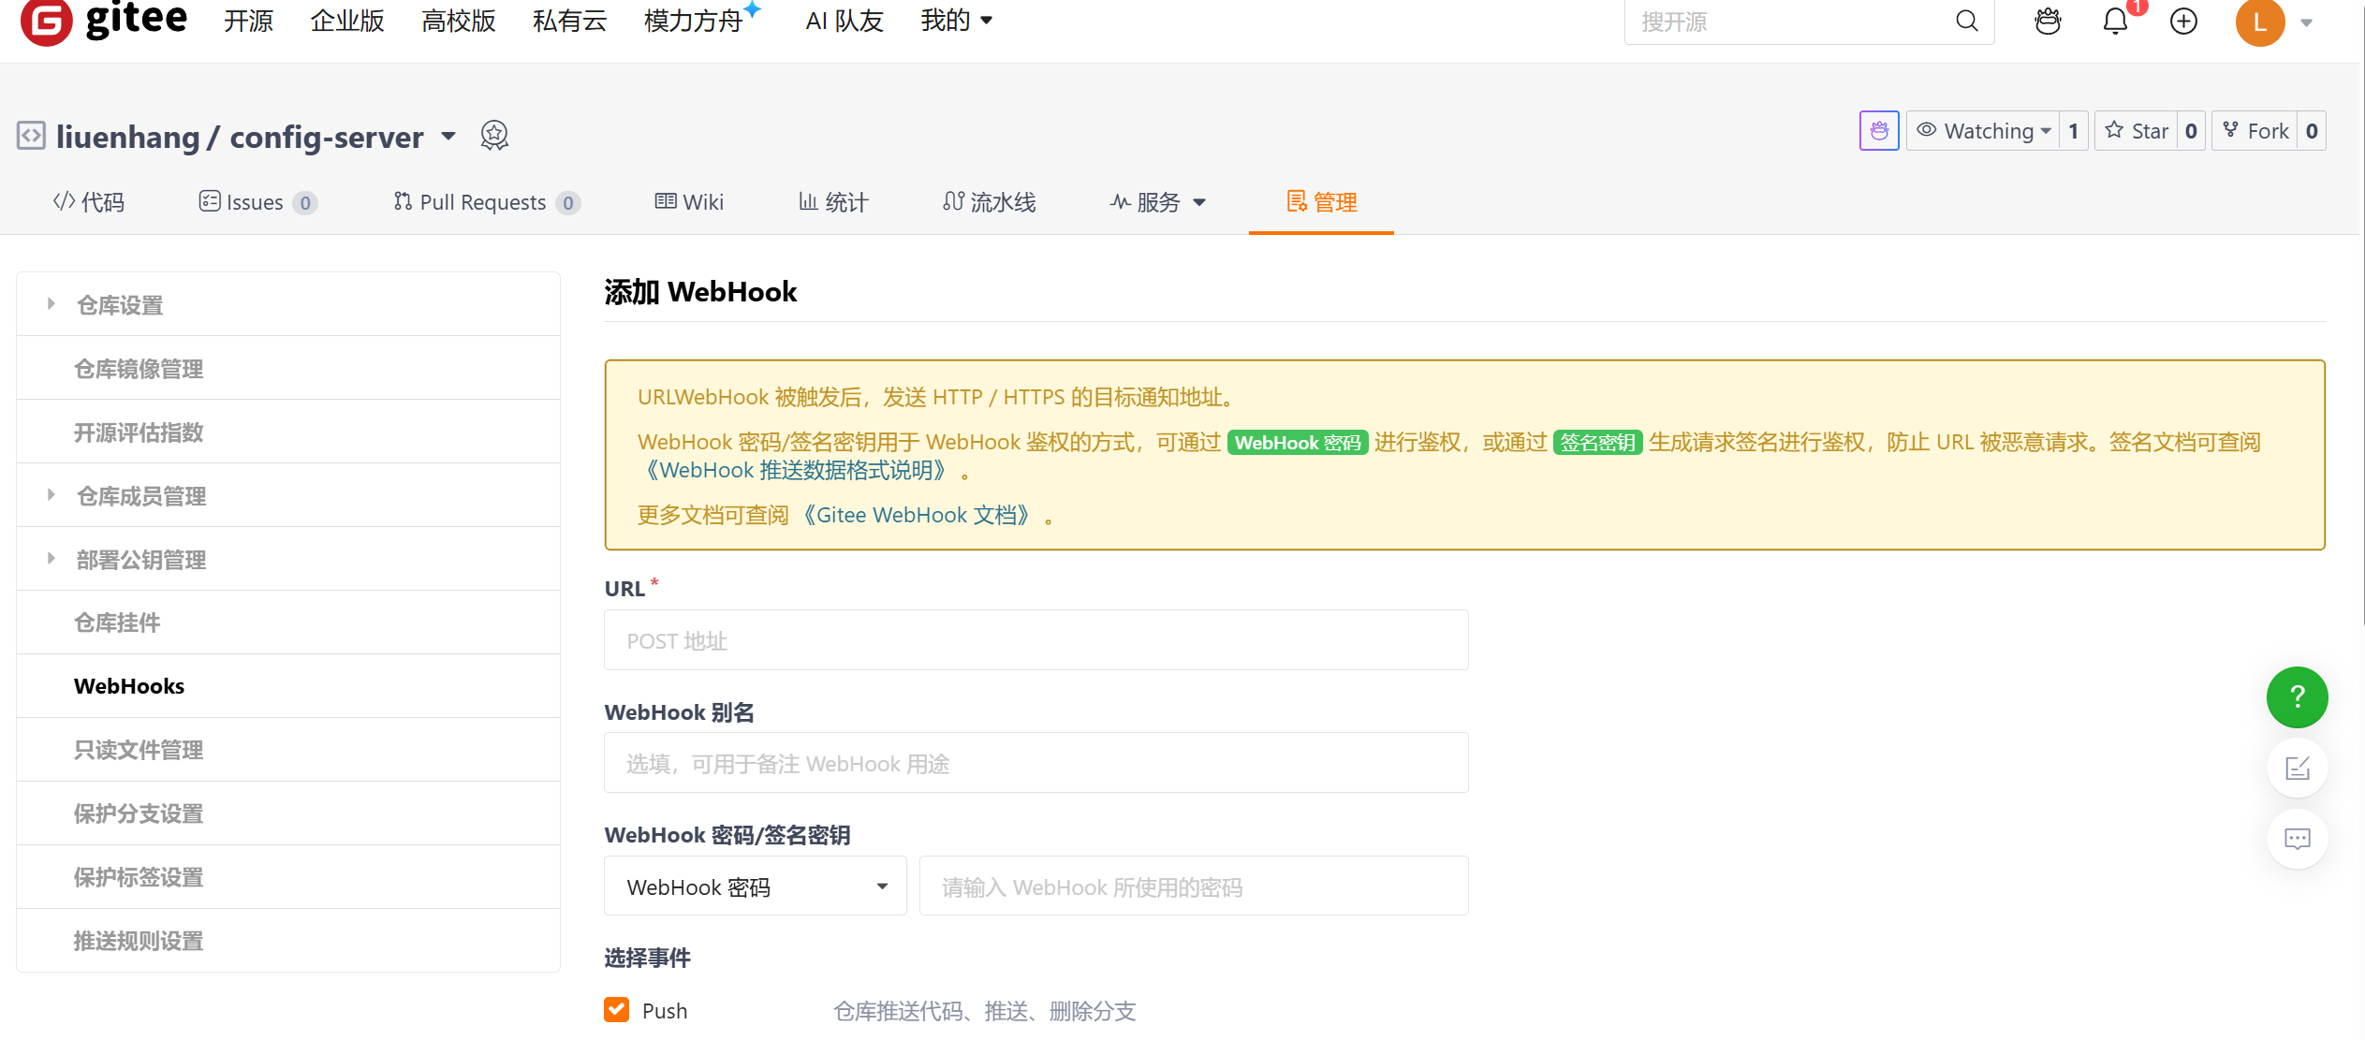Click the Gitee logo icon
Viewport: 2365px width, 1040px height.
coord(46,21)
